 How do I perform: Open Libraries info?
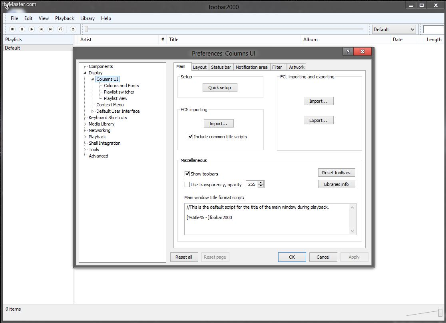click(336, 184)
